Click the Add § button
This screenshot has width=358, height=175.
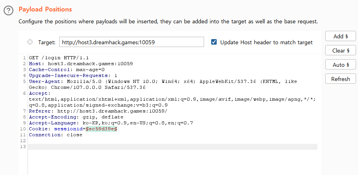(x=340, y=36)
